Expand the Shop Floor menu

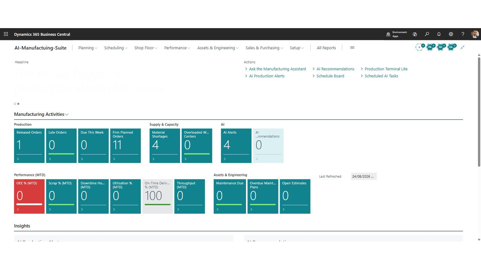[146, 48]
